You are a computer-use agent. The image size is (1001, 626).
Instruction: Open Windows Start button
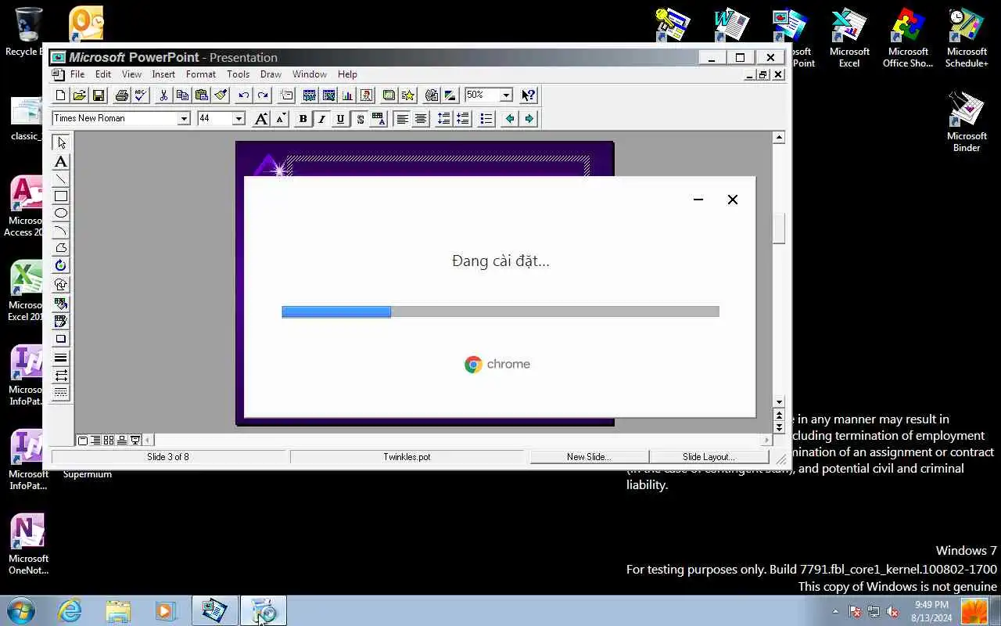21,610
